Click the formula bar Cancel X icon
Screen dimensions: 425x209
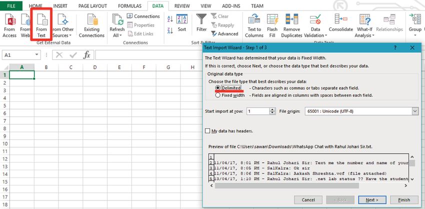[x=59, y=55]
